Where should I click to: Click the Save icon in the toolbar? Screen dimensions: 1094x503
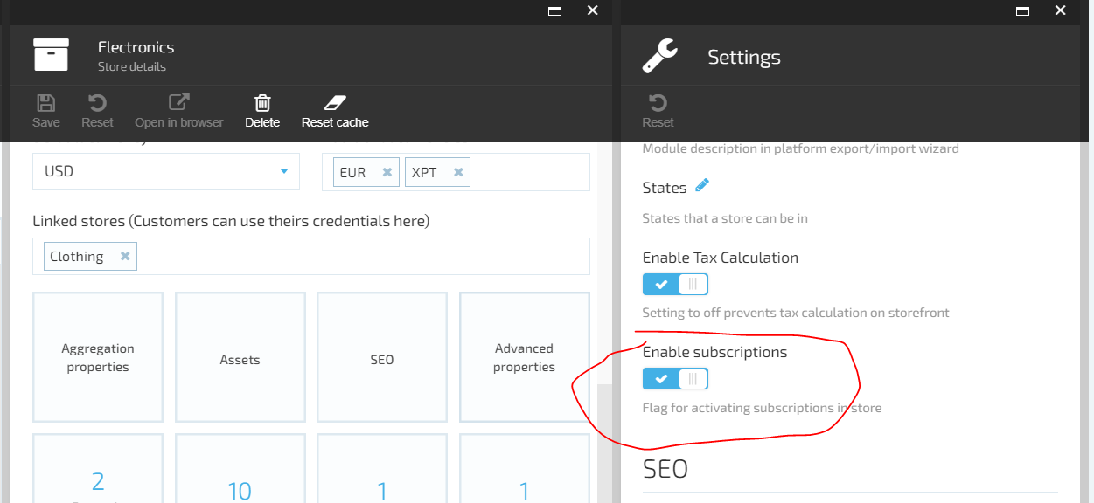(x=45, y=100)
